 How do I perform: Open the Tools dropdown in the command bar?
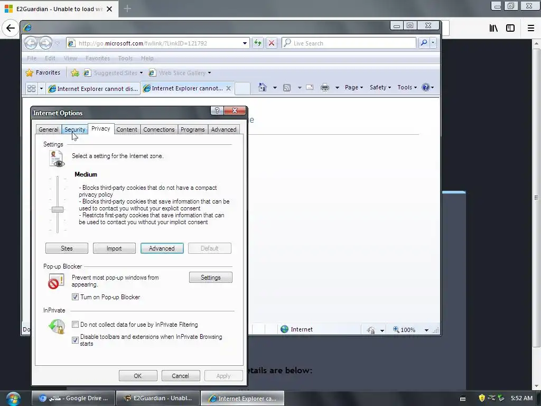(x=407, y=87)
